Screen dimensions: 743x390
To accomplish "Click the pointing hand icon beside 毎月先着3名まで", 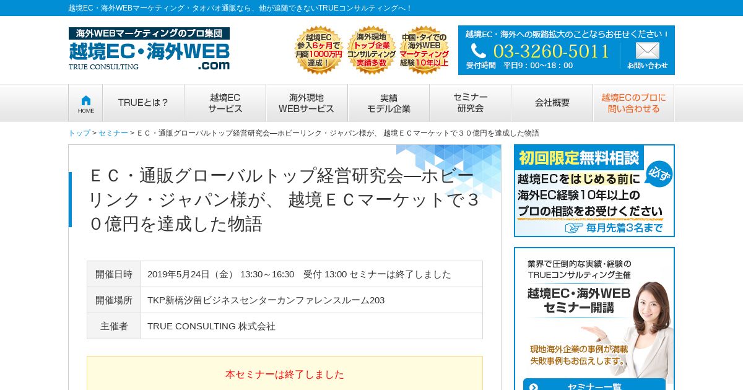I will 573,228.
